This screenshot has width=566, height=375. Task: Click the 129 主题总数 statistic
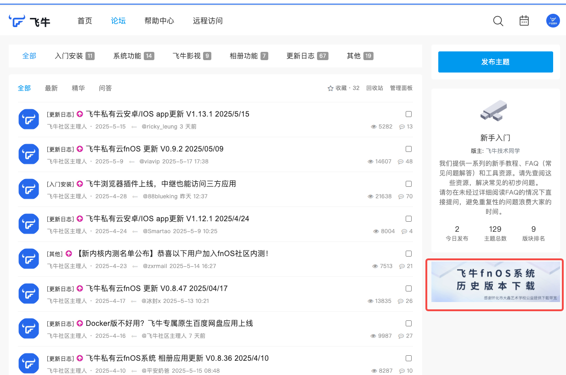point(495,233)
